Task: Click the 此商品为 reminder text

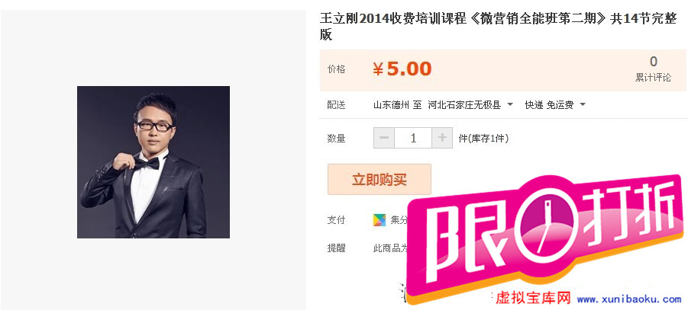Action: coord(390,248)
